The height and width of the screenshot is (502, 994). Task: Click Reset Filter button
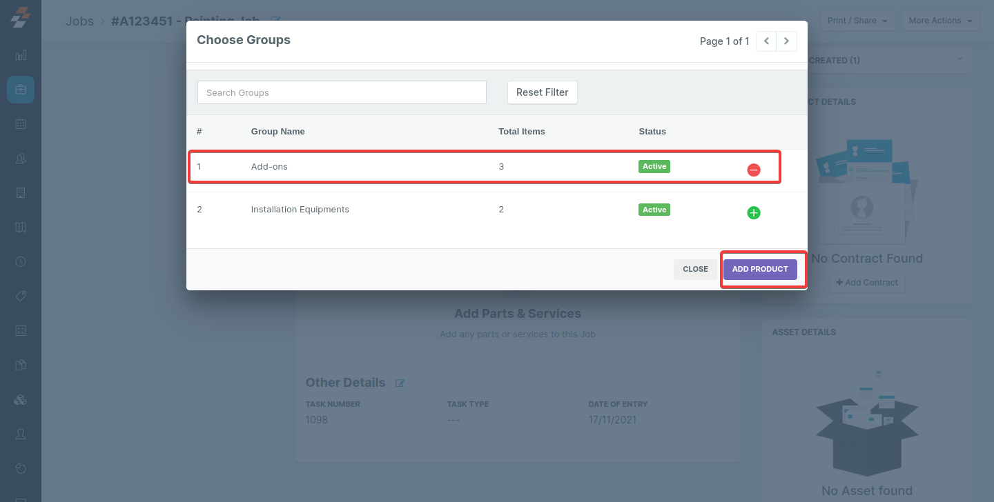click(542, 92)
